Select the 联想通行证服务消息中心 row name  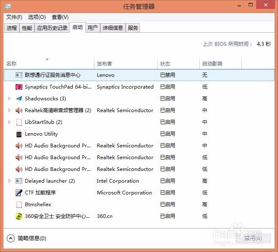click(x=53, y=75)
